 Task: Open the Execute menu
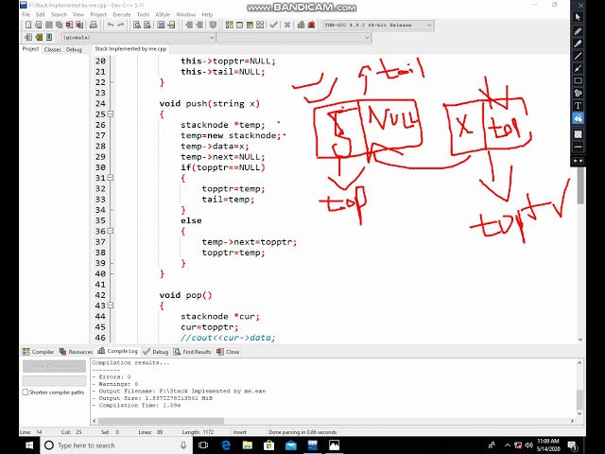point(122,14)
